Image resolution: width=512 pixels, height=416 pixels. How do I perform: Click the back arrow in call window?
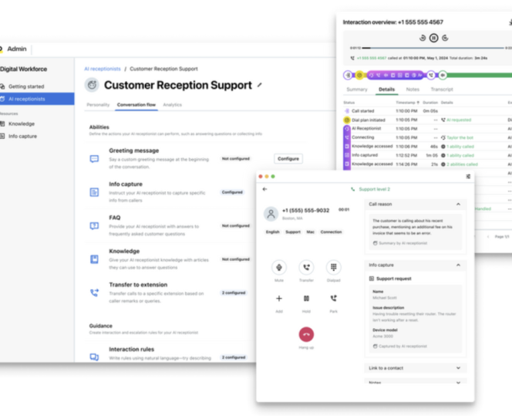[264, 189]
